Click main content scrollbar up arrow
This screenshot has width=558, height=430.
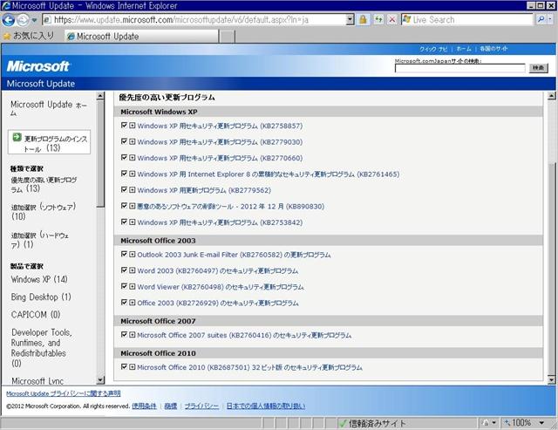551,95
